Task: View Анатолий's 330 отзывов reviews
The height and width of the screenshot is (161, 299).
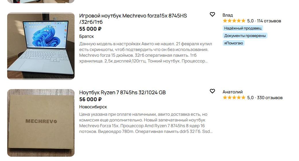Action: click(269, 97)
